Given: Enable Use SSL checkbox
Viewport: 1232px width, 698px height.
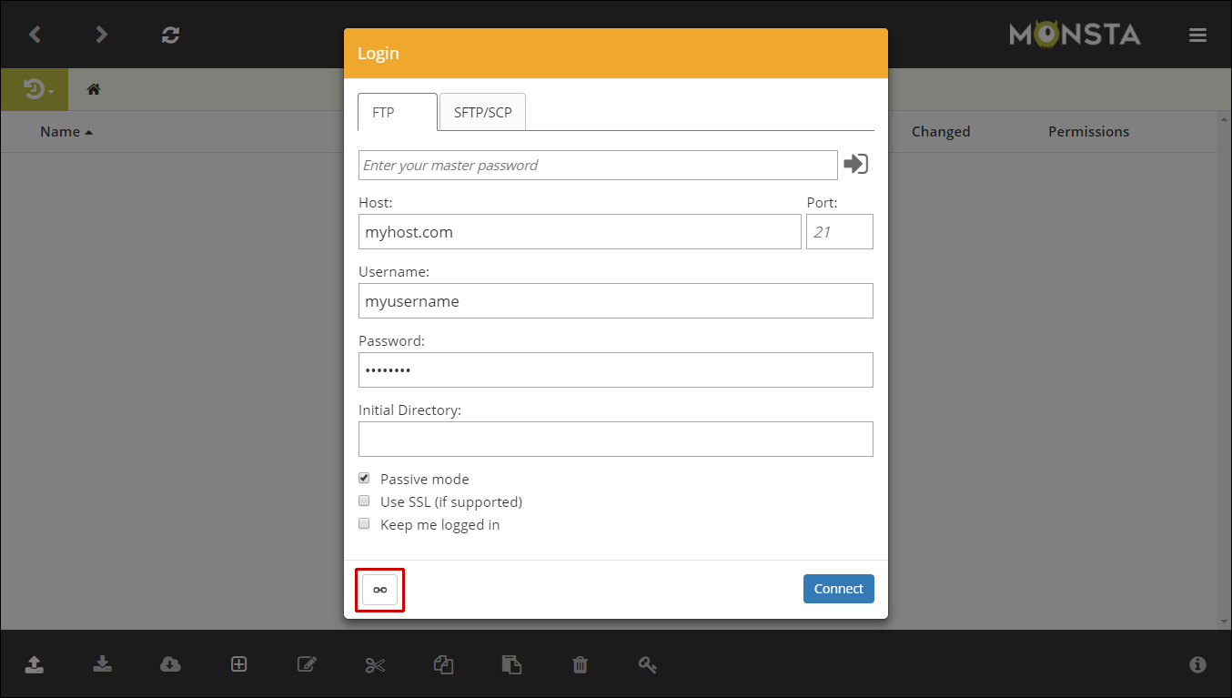Looking at the screenshot, I should coord(364,501).
